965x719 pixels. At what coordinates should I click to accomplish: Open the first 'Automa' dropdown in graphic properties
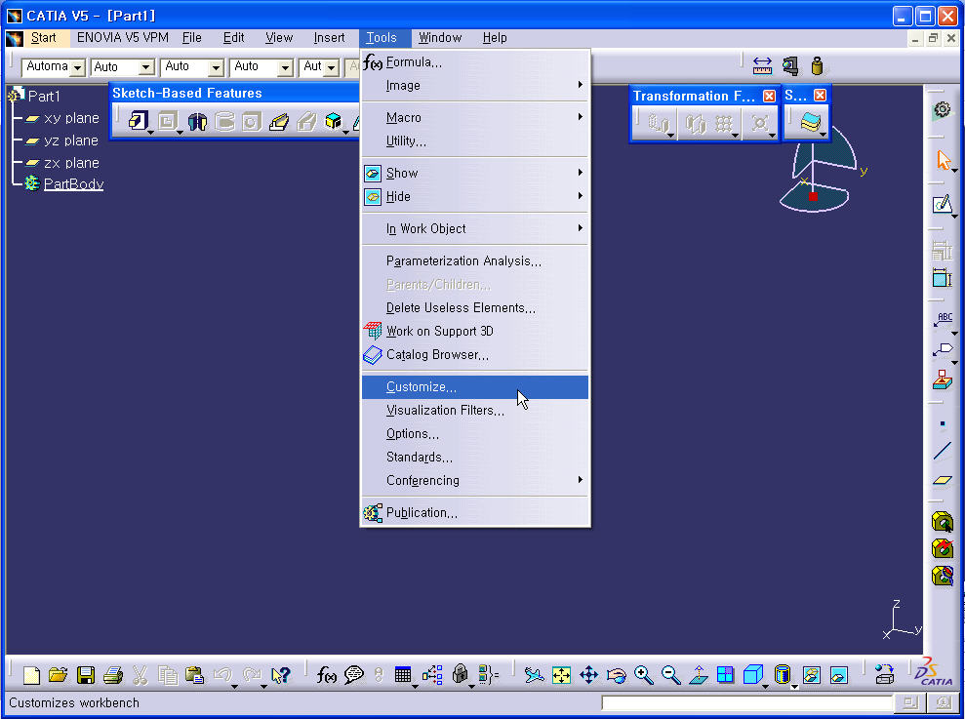(77, 67)
